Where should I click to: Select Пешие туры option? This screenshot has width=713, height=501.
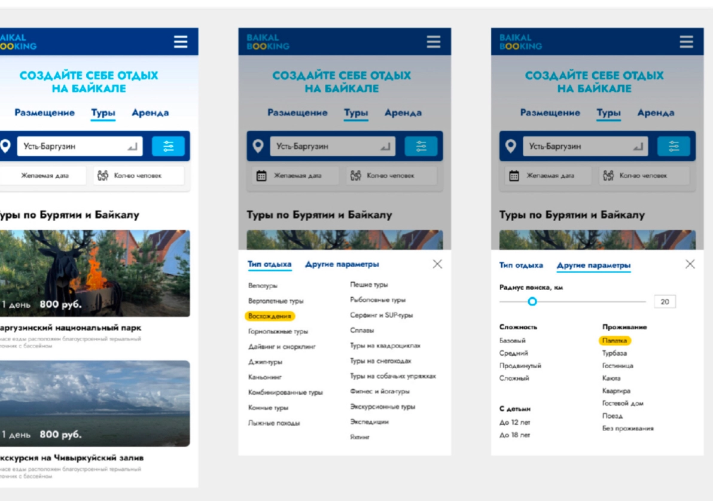pyautogui.click(x=369, y=285)
